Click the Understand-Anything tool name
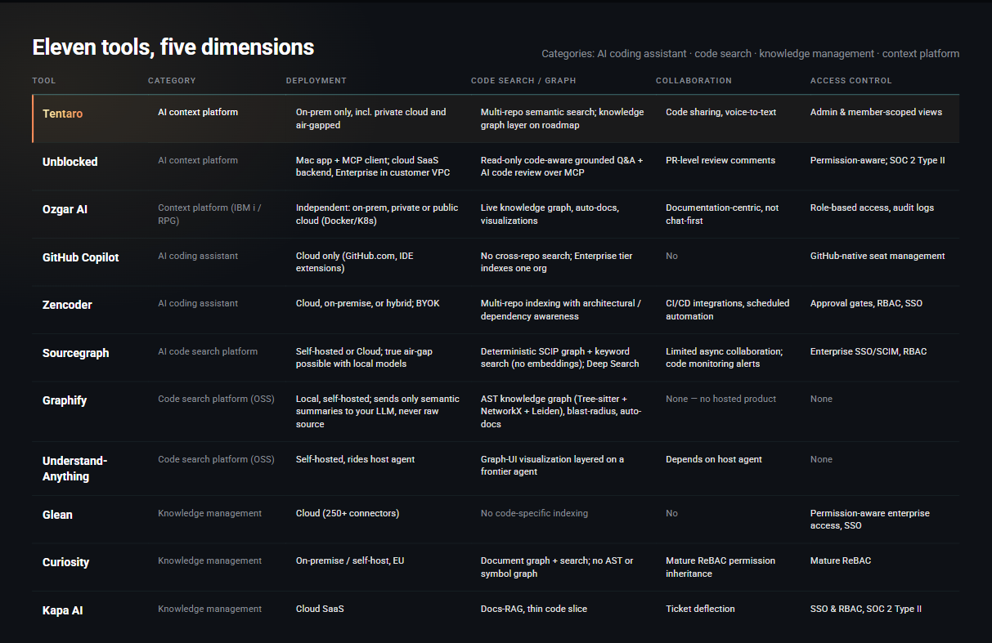This screenshot has width=992, height=643. [74, 468]
